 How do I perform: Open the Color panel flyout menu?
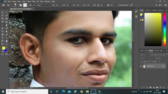pyautogui.click(x=166, y=10)
